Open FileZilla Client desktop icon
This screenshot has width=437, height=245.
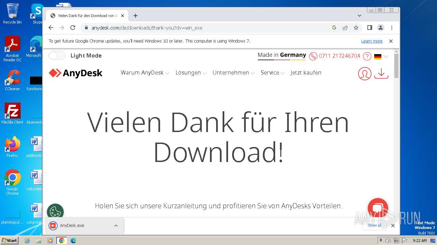(12, 114)
